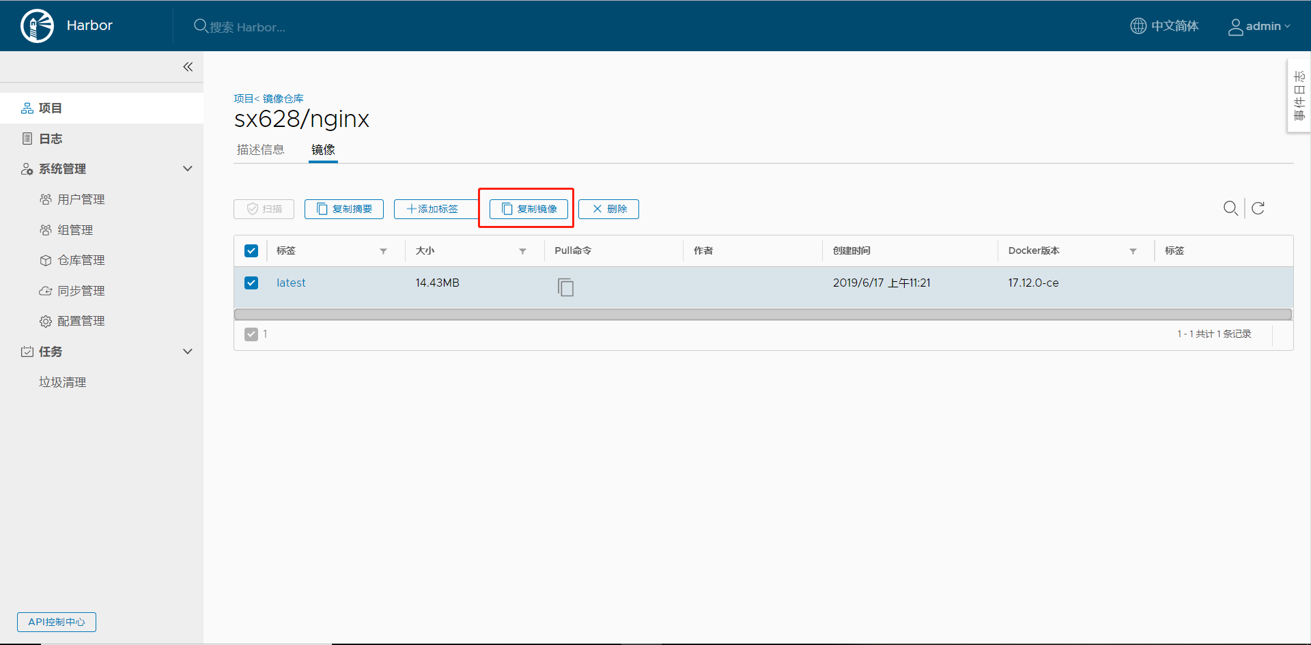Viewport: 1311px width, 645px height.
Task: Open the 大小 column filter
Action: coord(523,251)
